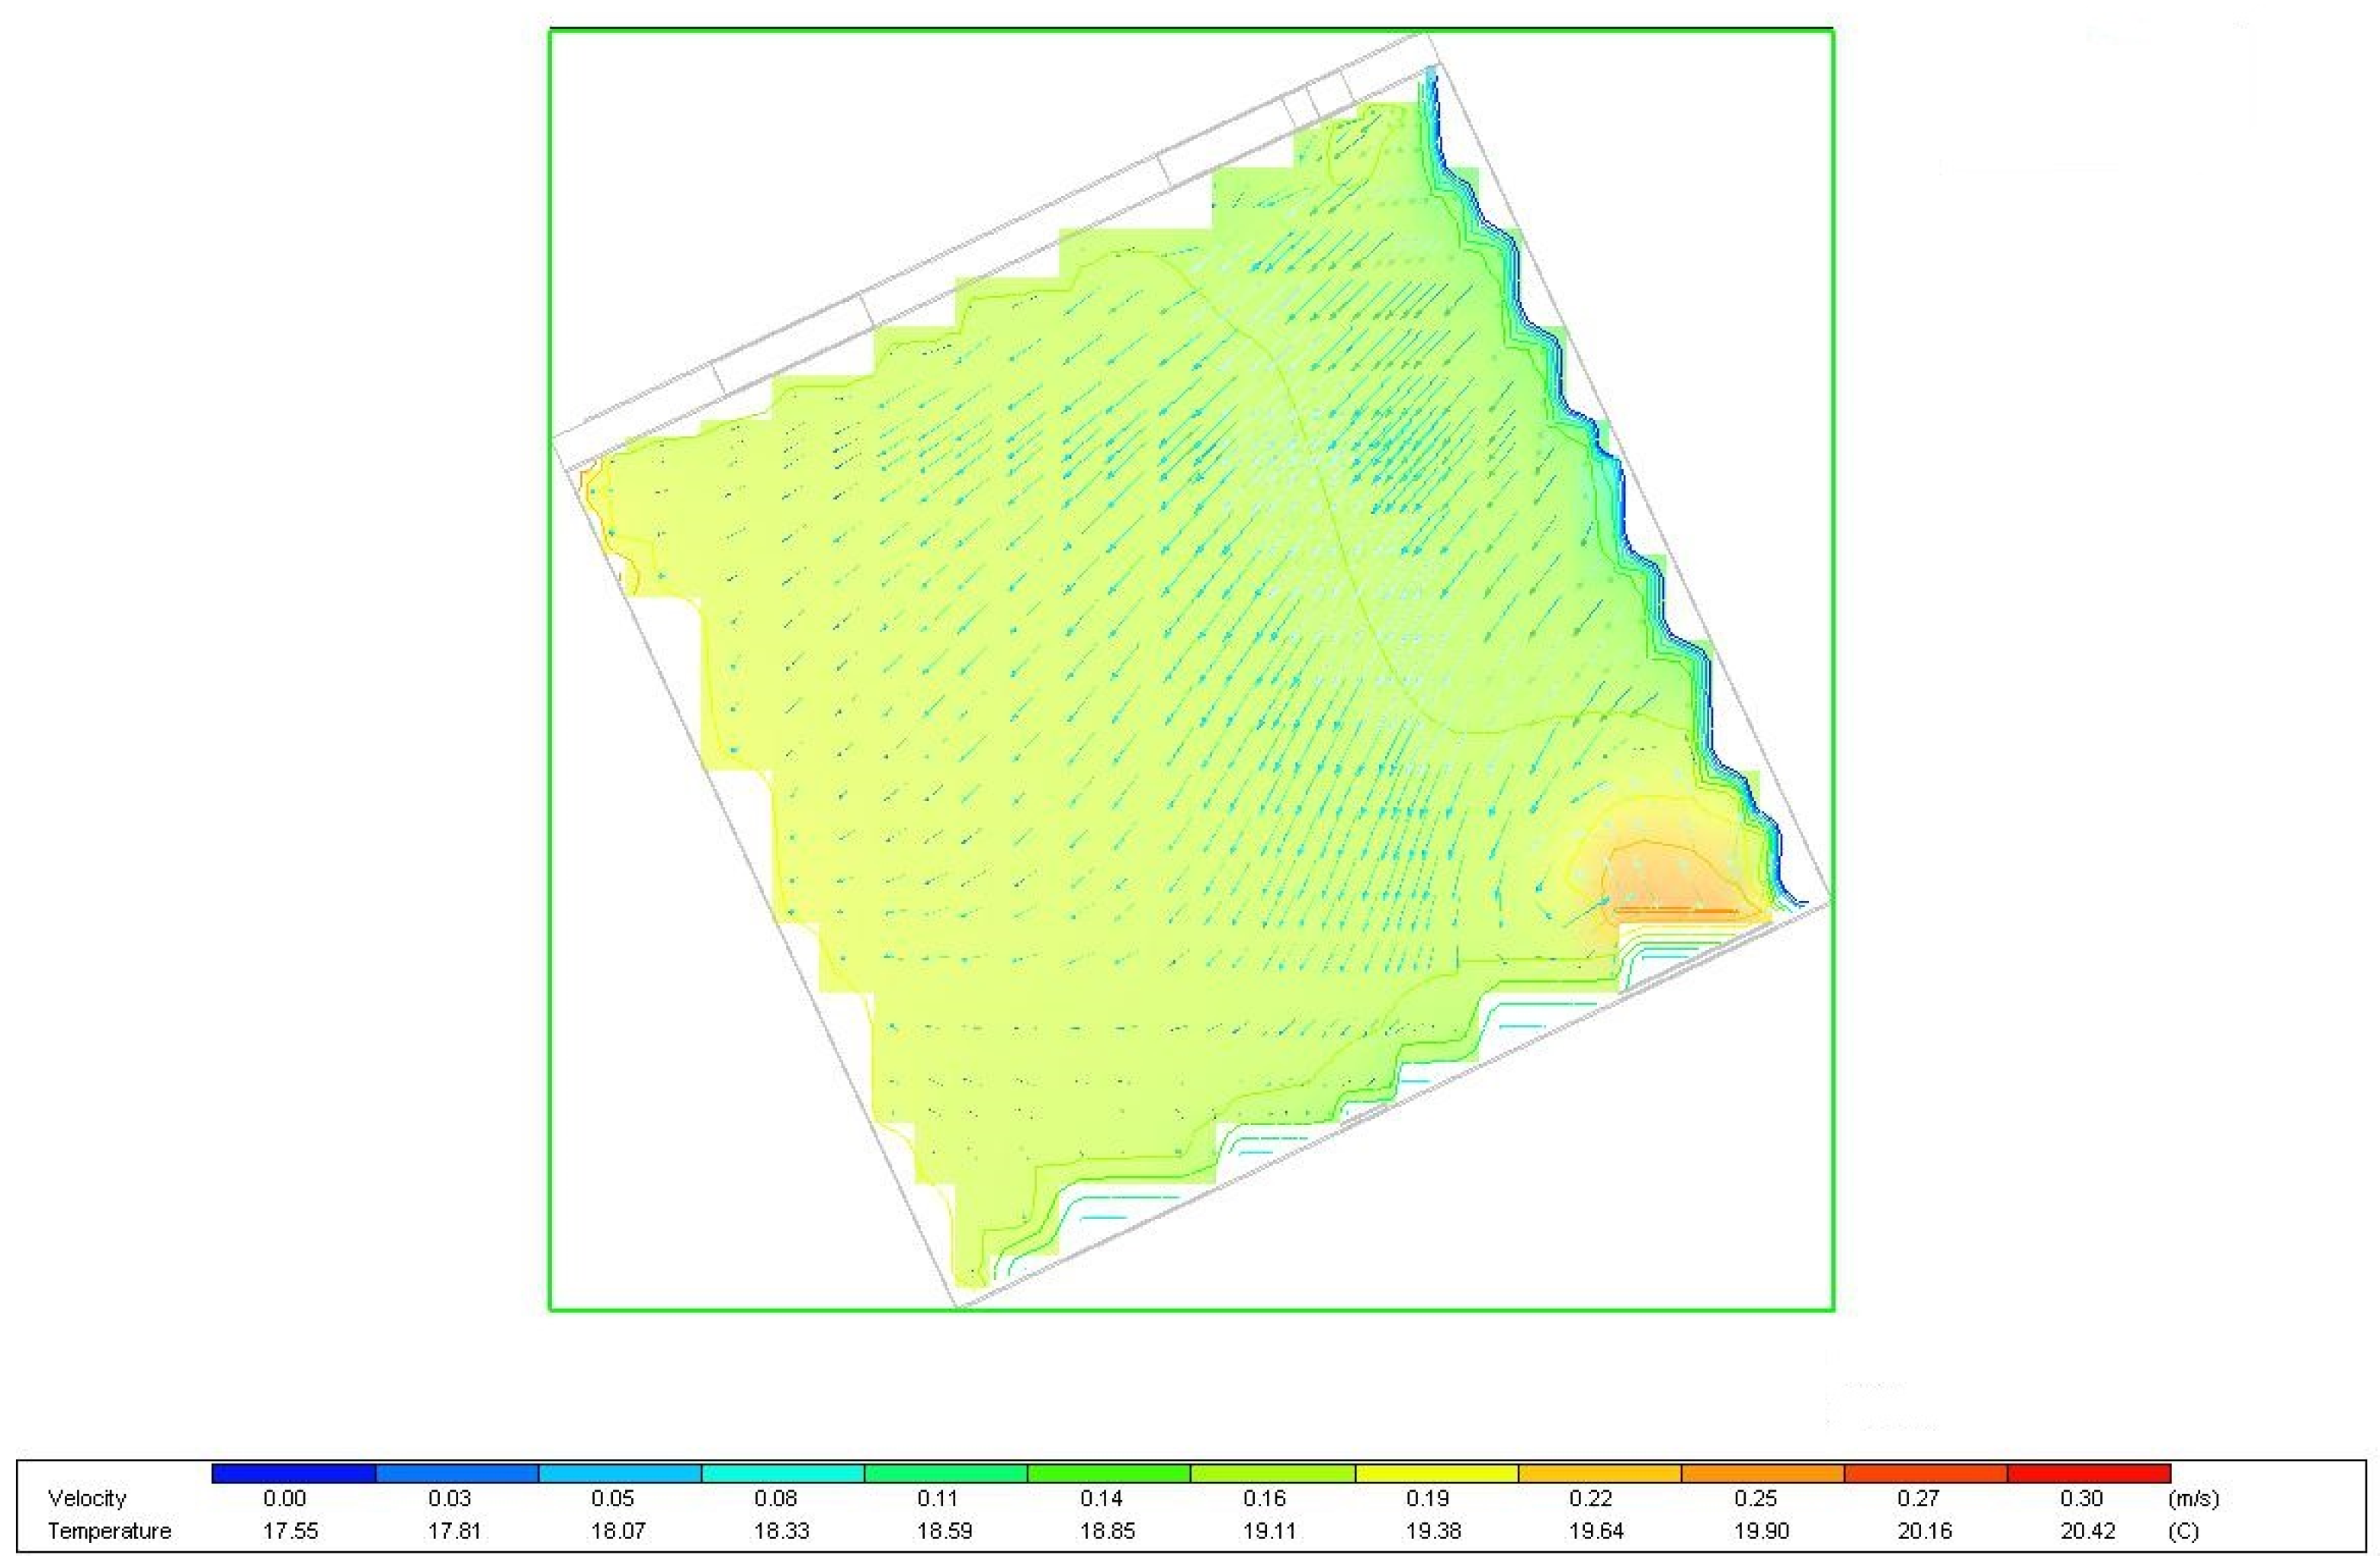The image size is (2380, 1568).
Task: Click the (m/s) velocity unit label
Action: tap(2193, 1499)
